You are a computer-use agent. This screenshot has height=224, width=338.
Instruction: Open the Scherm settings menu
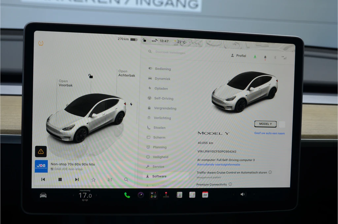pos(156,137)
